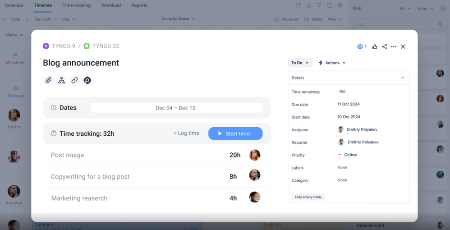Image resolution: width=450 pixels, height=230 pixels.
Task: Click the download export icon
Action: [308, 5]
